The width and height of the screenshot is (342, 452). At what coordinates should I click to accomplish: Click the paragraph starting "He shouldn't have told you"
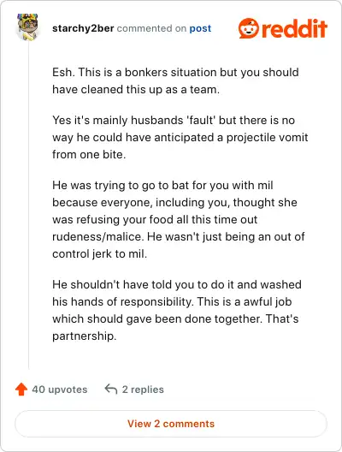[x=177, y=310]
